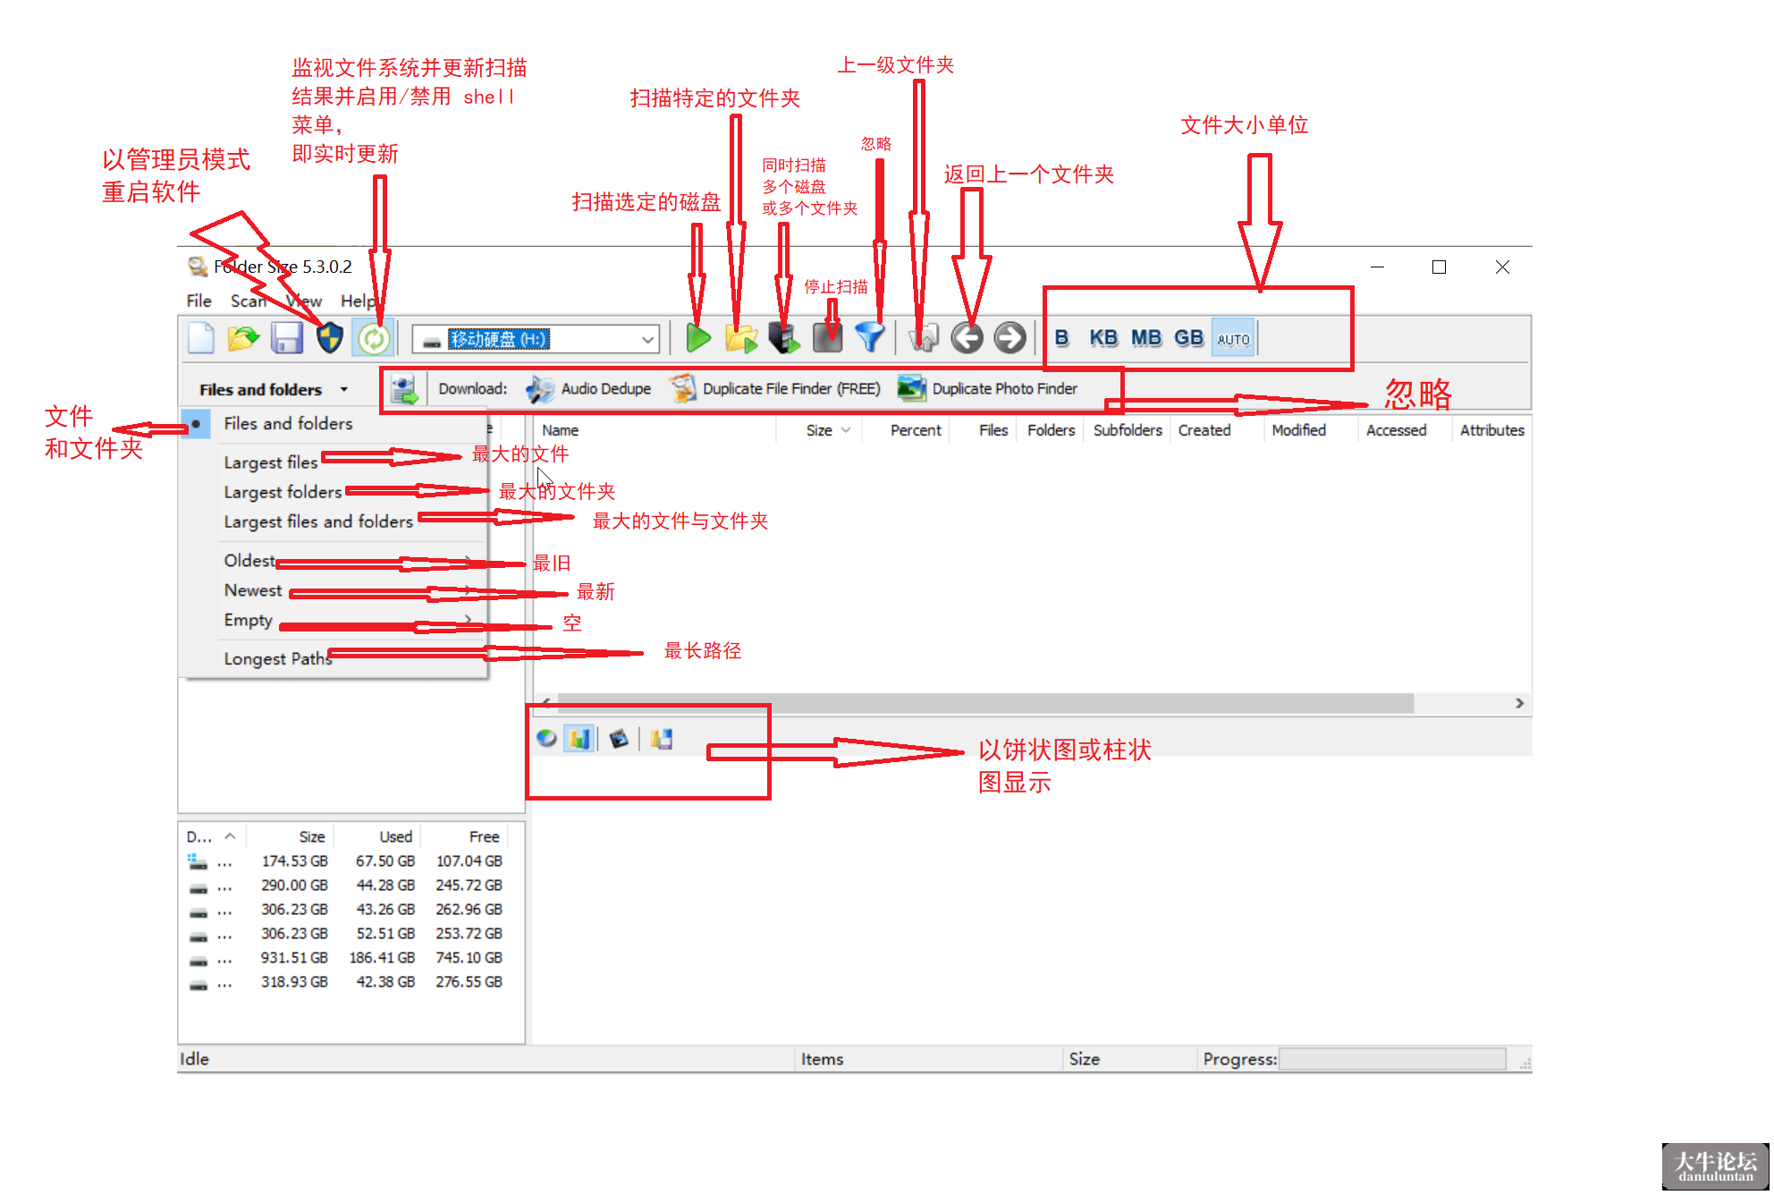The height and width of the screenshot is (1195, 1774).
Task: Restart as administrator using shield icon
Action: click(330, 339)
